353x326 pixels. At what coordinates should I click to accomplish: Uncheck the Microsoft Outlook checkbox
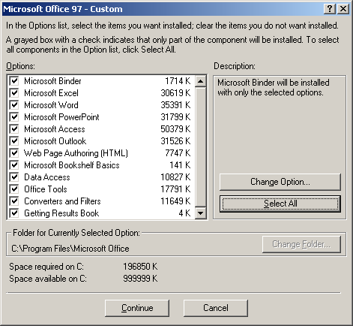click(x=14, y=141)
